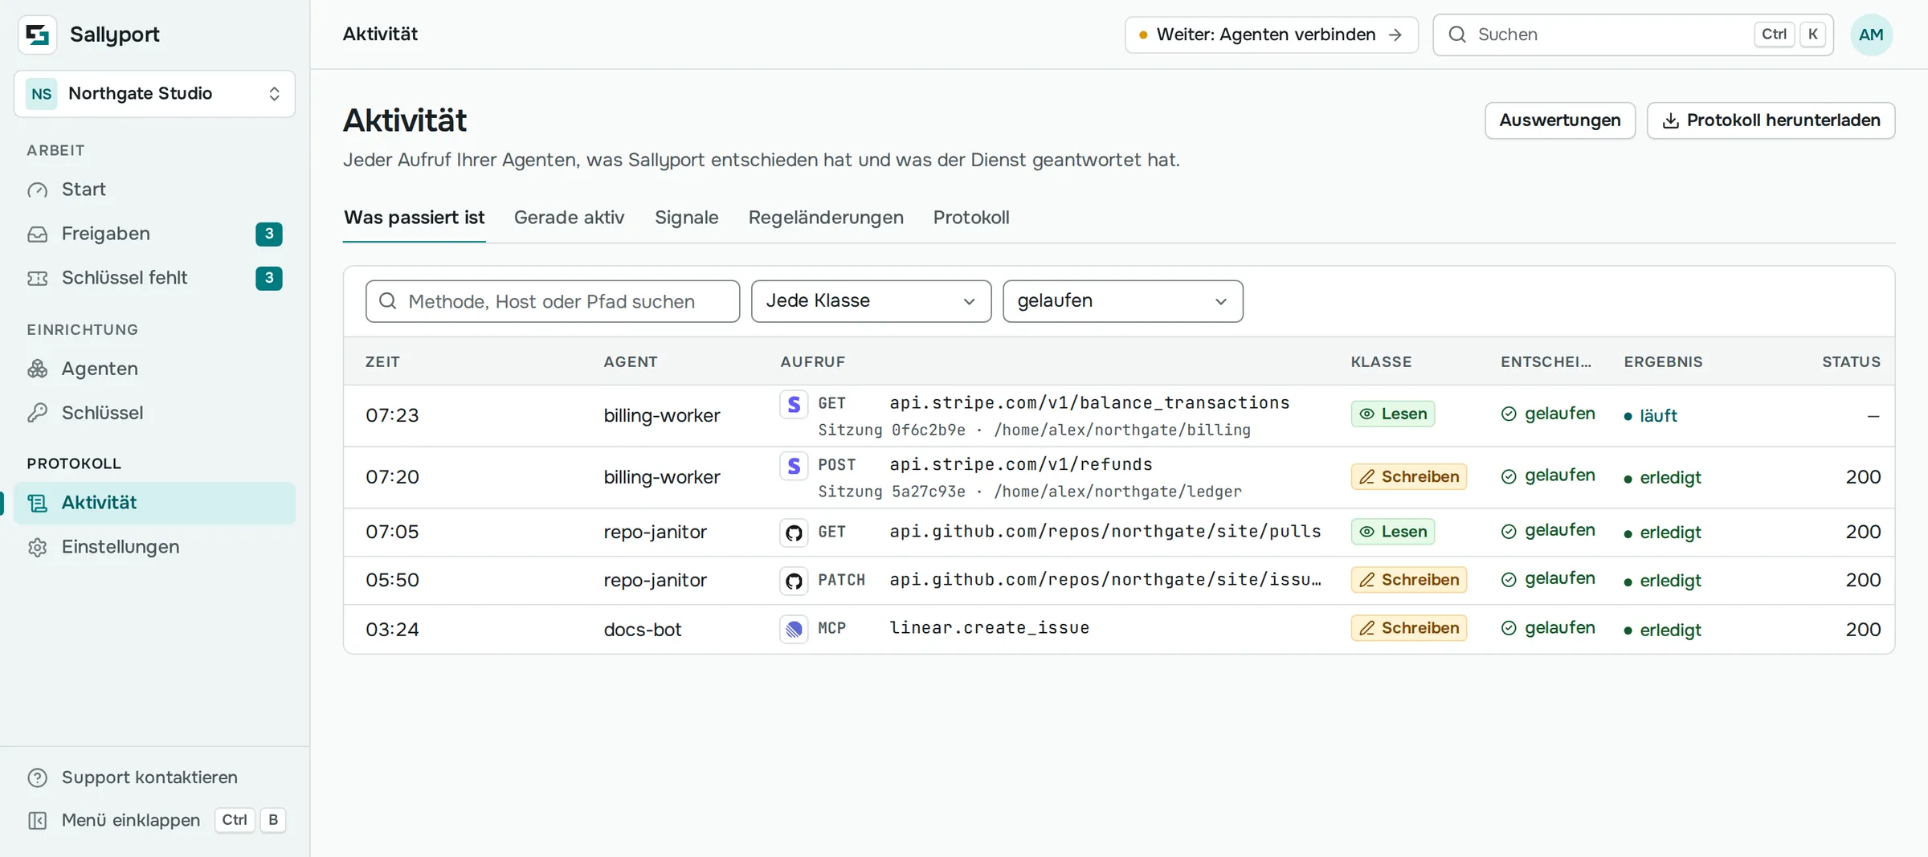
Task: Click ZEIT column header
Action: point(382,362)
